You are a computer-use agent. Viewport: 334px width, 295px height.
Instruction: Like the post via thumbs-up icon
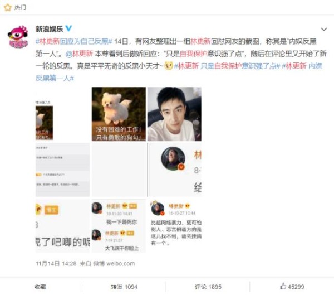[x=283, y=286]
